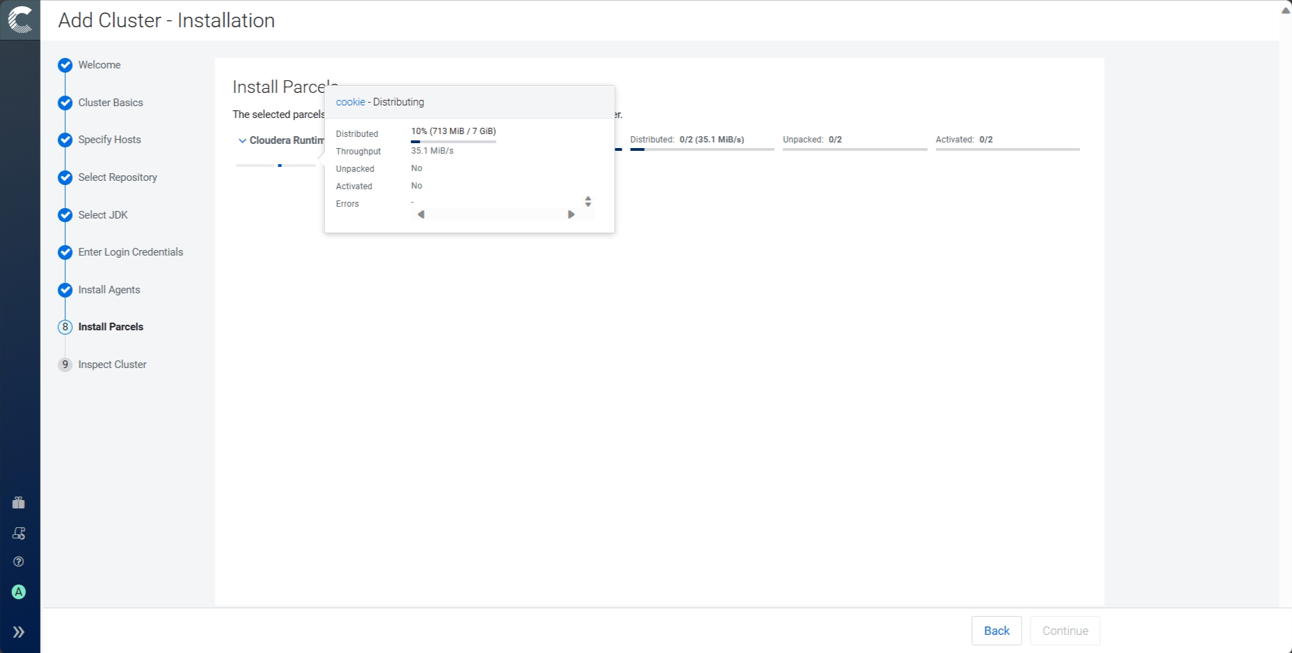Select the Install Parcels step

tap(110, 327)
